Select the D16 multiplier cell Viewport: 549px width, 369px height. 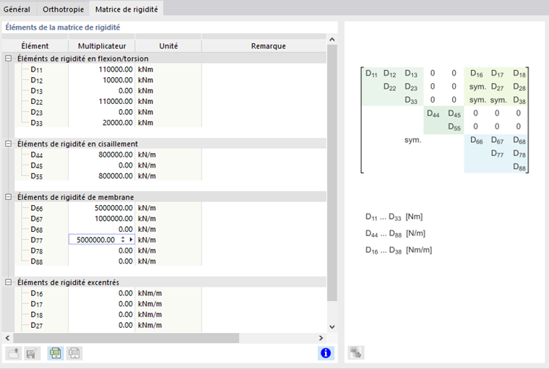[102, 293]
